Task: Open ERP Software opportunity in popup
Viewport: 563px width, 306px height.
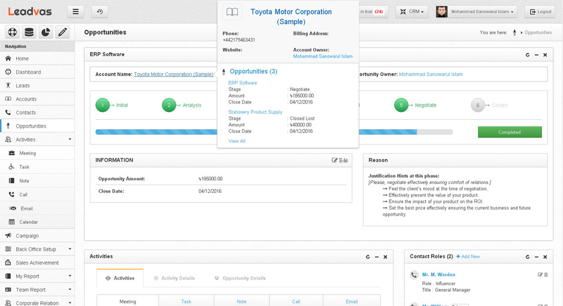Action: click(x=243, y=83)
